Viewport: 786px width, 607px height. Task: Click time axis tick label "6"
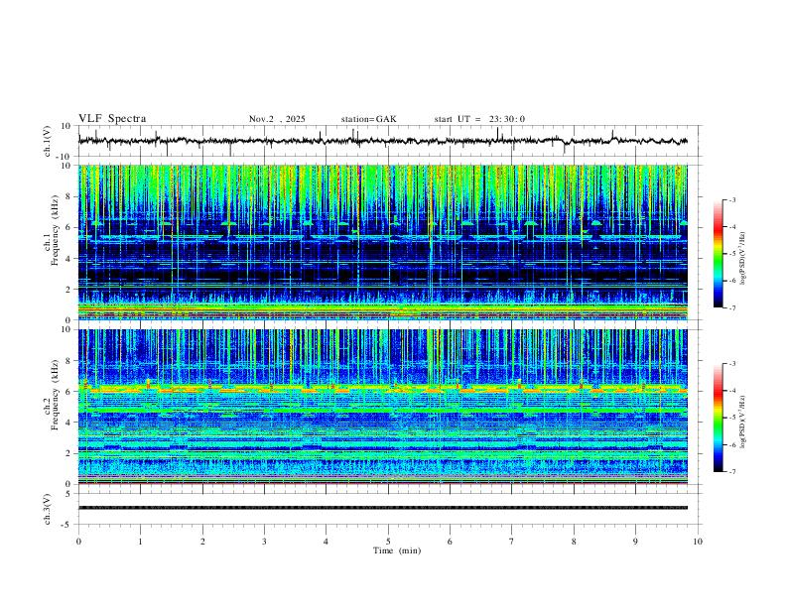[x=450, y=542]
